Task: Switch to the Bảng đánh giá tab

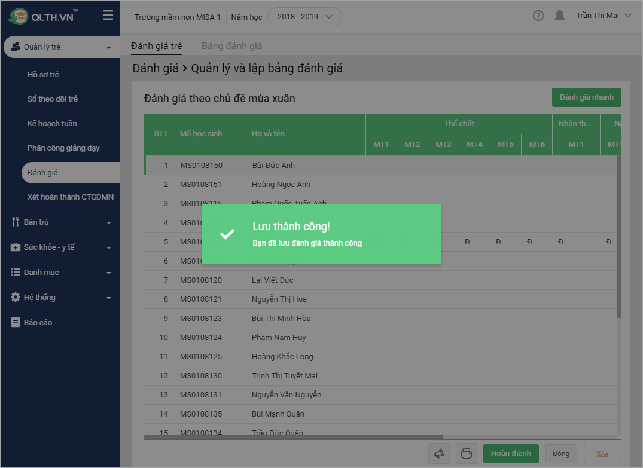Action: click(231, 46)
